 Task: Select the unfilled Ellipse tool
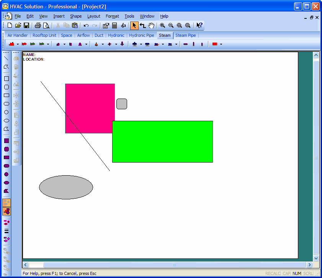pos(7,121)
